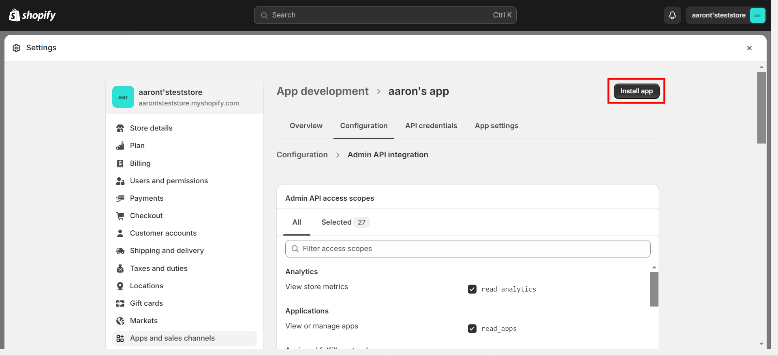Click the Taxes and duties icon
This screenshot has height=356, width=778.
120,268
